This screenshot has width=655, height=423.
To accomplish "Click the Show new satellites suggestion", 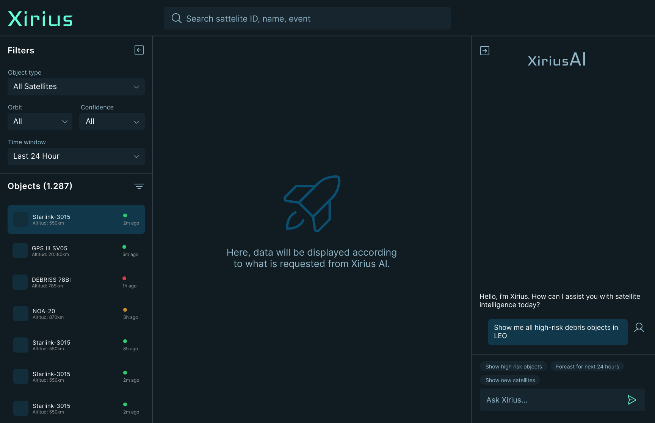I will click(x=510, y=380).
